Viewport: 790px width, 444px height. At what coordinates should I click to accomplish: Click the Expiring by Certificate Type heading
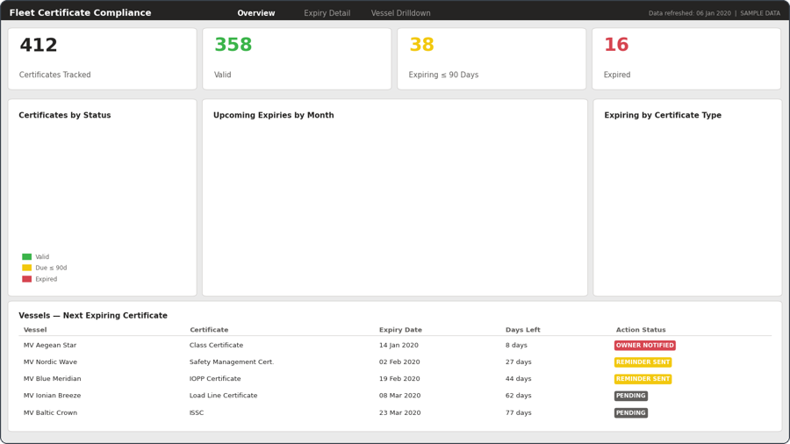pos(663,115)
